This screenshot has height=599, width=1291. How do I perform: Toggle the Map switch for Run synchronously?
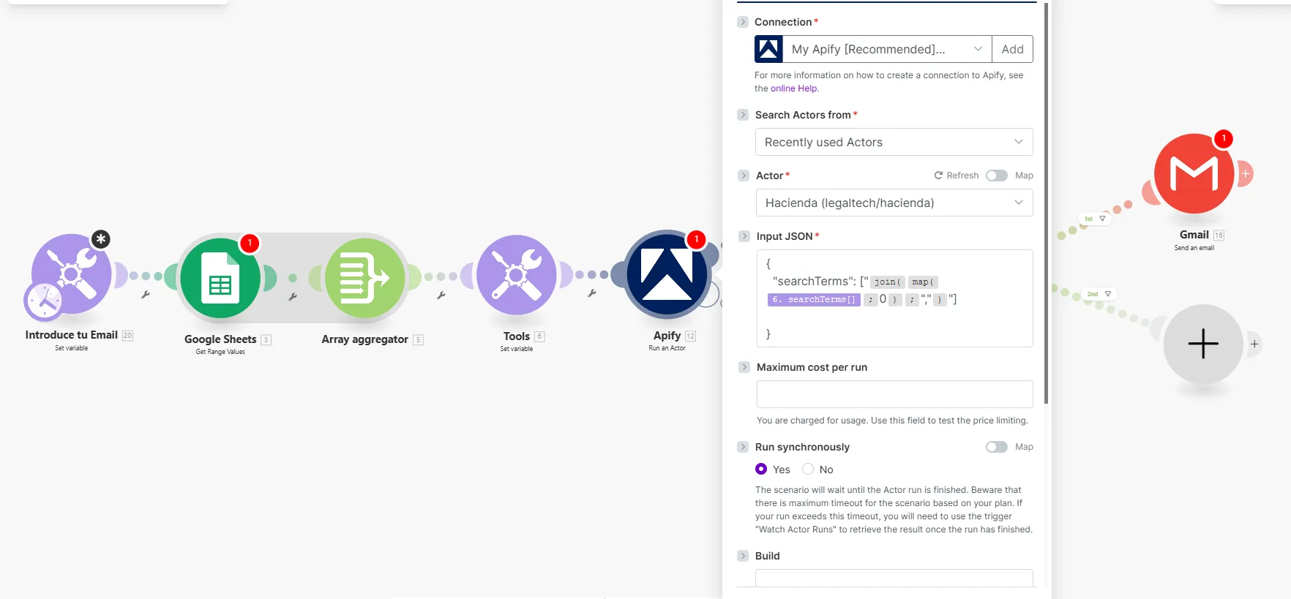pos(997,447)
